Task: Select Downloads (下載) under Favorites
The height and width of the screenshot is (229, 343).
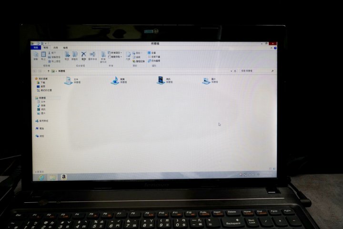Action: click(x=41, y=83)
